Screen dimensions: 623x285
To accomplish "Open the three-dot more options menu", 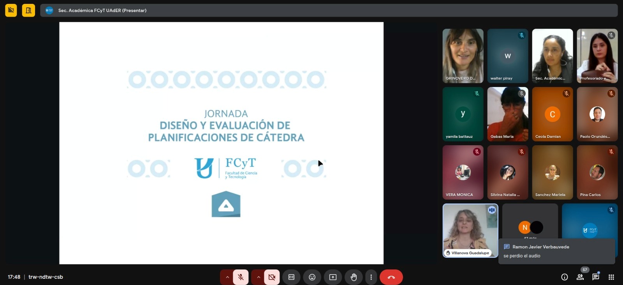I will click(371, 277).
